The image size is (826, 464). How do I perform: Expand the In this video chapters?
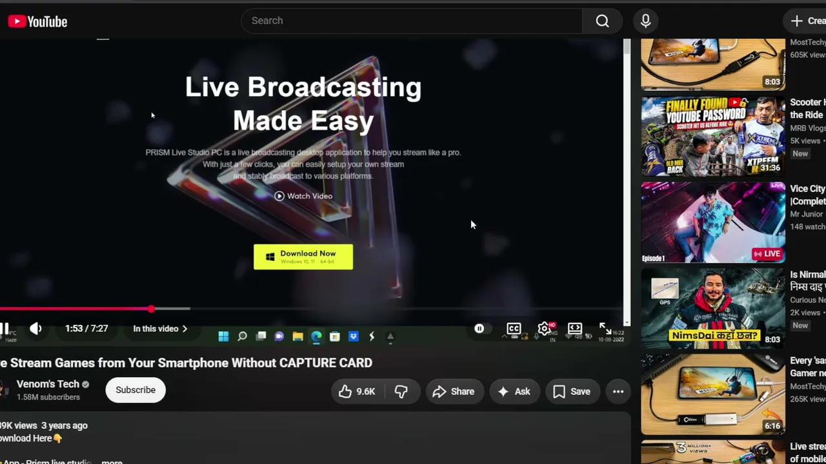[x=160, y=329]
